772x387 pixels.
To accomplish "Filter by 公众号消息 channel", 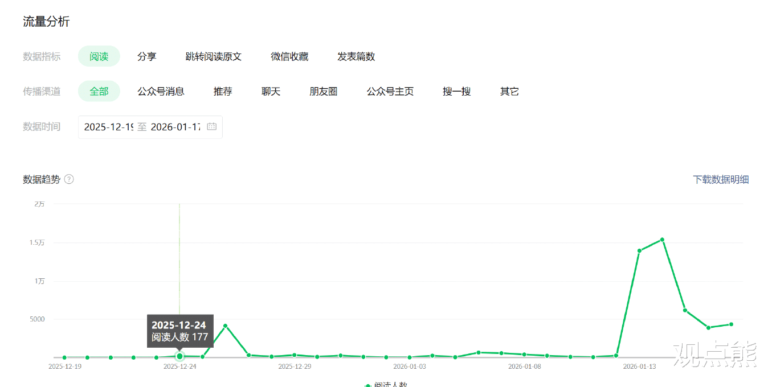I will 161,91.
